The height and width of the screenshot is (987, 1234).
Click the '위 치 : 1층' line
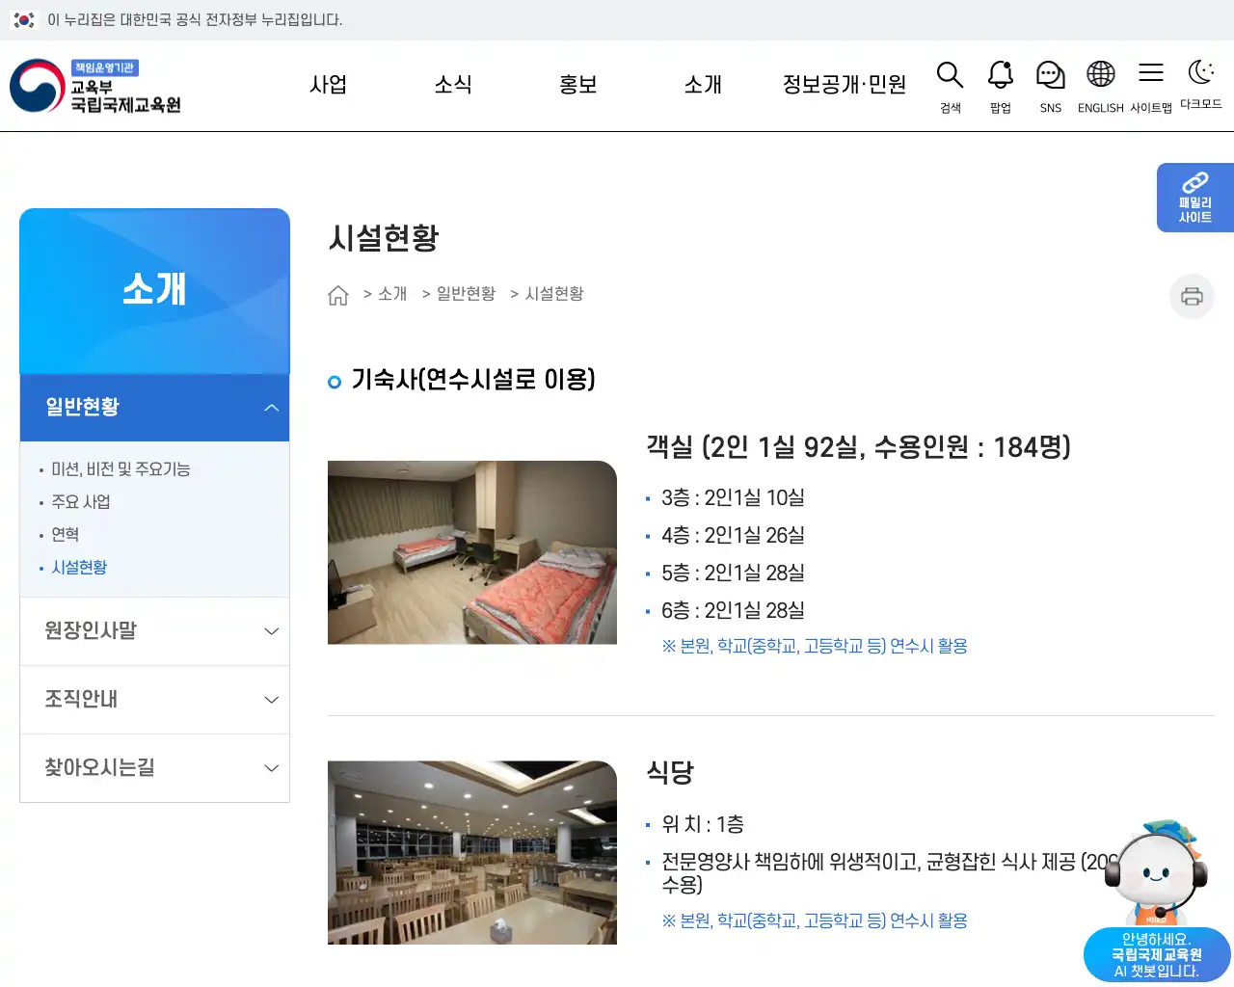click(703, 825)
